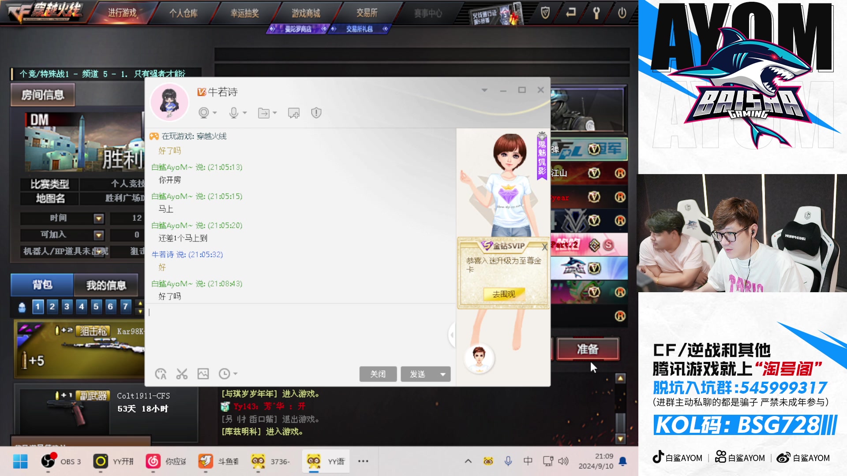Expand the 时间 room setting dropdown
The height and width of the screenshot is (476, 847).
[99, 219]
